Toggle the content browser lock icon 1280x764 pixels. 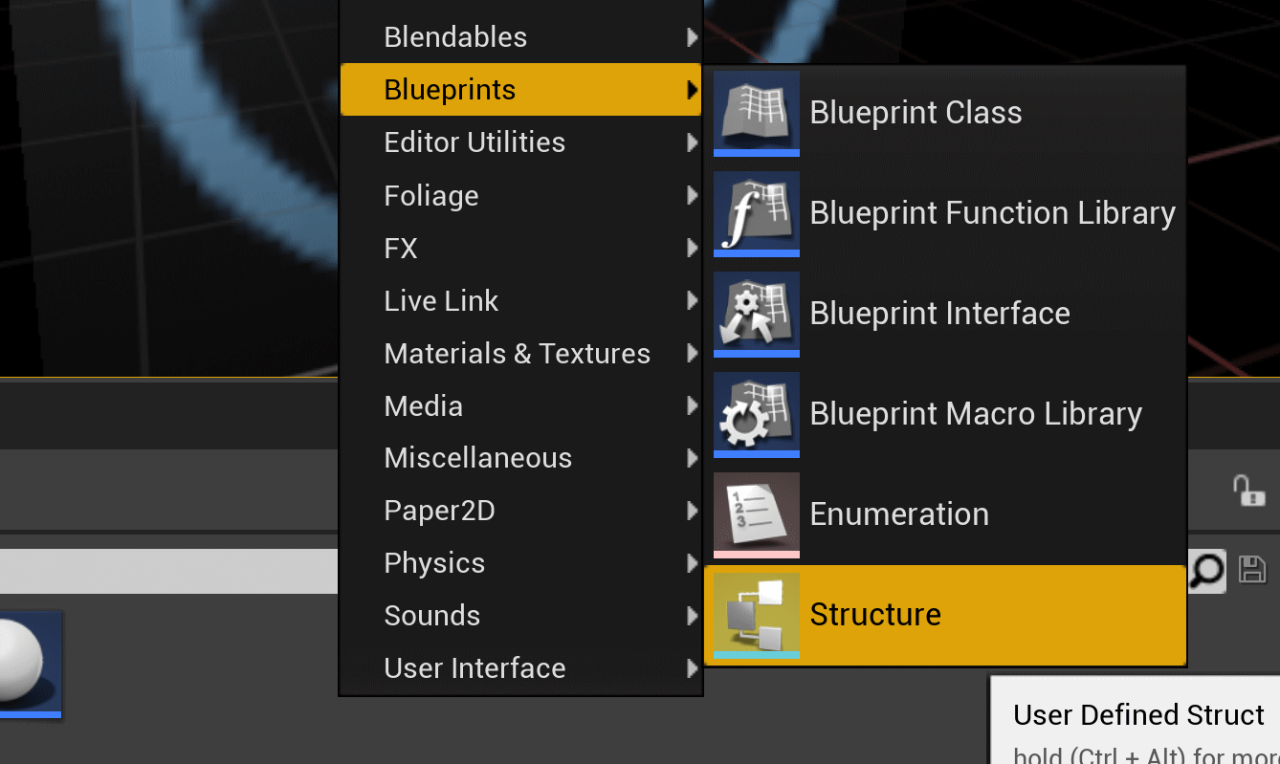(1248, 491)
